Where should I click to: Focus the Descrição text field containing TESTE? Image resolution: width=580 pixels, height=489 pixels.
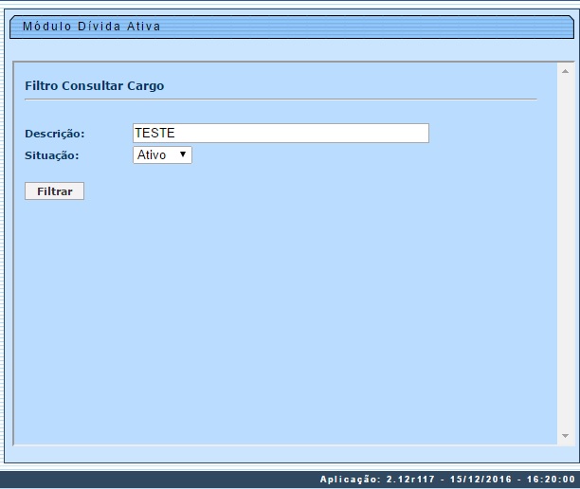(x=281, y=134)
